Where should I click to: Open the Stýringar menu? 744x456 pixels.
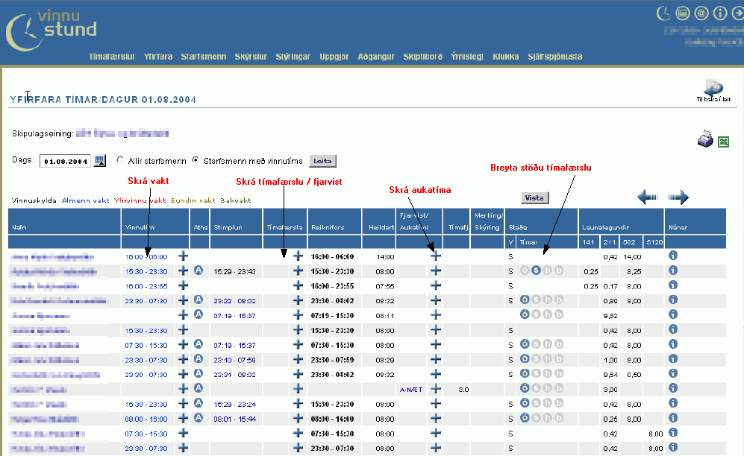tap(293, 57)
